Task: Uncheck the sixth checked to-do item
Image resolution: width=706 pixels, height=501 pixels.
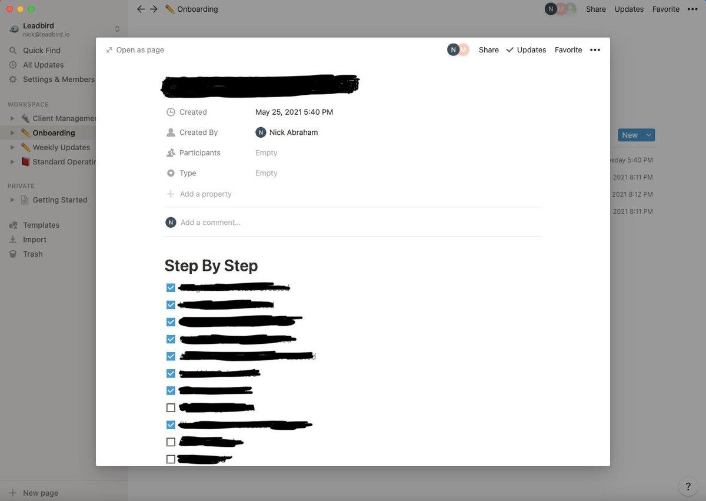Action: click(x=171, y=373)
